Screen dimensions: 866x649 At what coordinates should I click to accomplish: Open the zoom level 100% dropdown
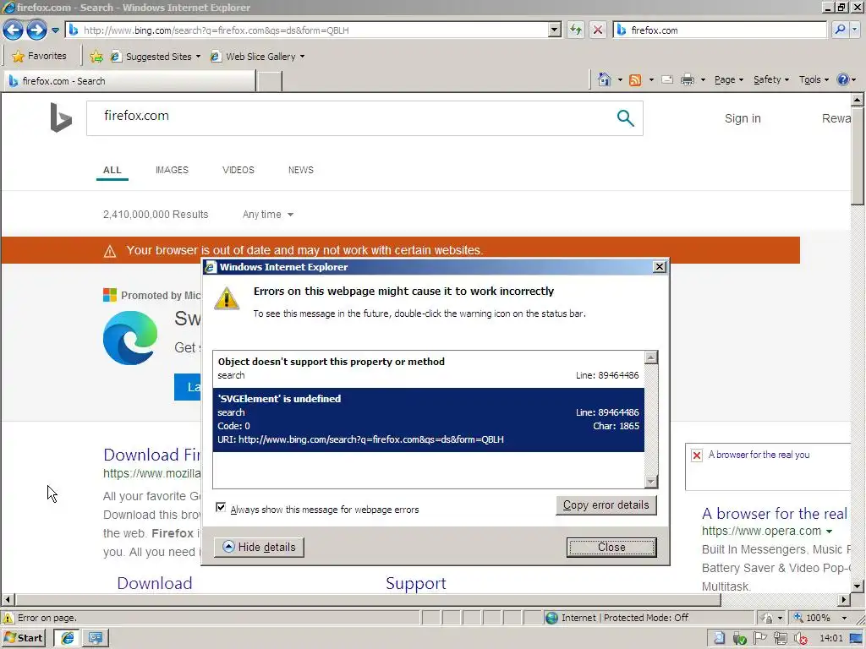pyautogui.click(x=843, y=618)
